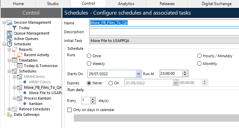Collapse the Schedules tree node
239x128 pixels.
[x=9, y=71]
